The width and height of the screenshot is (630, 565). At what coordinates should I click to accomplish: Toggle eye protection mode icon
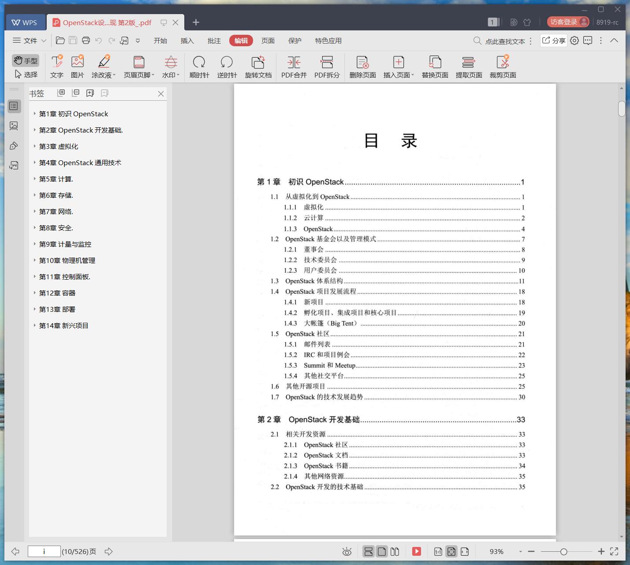347,551
